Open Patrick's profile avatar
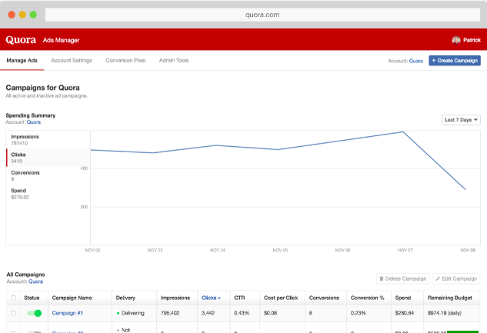This screenshot has width=487, height=333. (456, 40)
